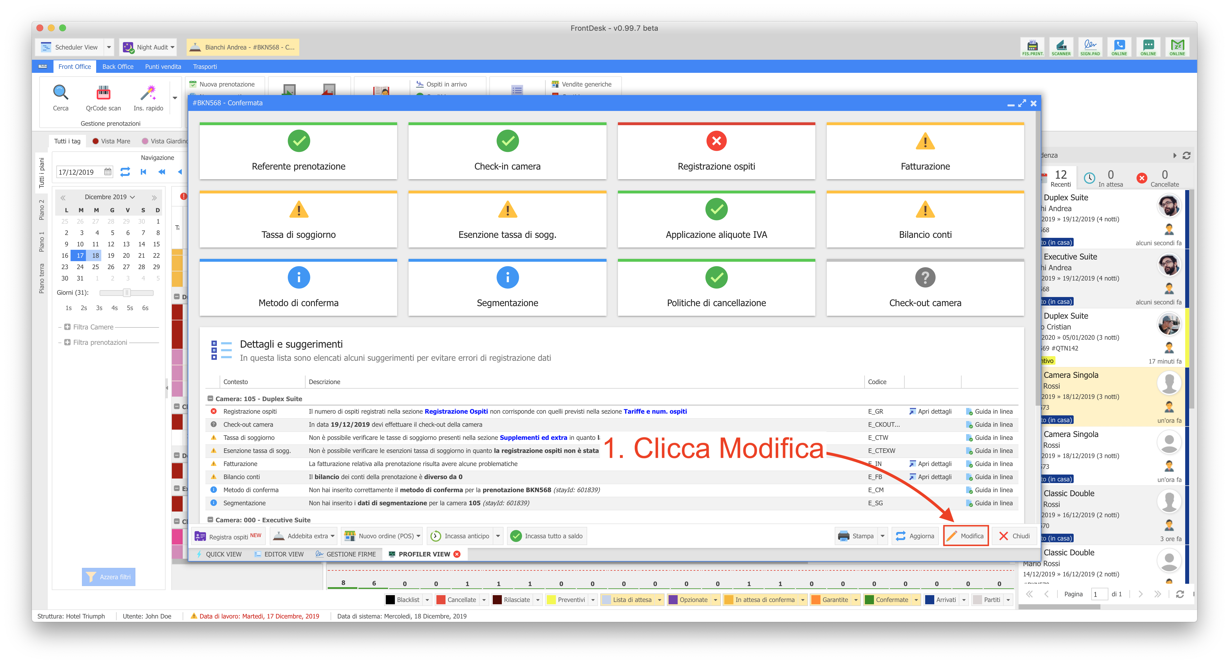1229x664 pixels.
Task: Click the blue navigation refresh arrows icon
Action: tap(125, 172)
